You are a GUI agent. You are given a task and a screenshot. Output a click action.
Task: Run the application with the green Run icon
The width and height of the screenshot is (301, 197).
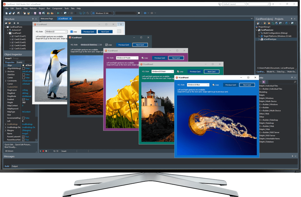[58, 13]
